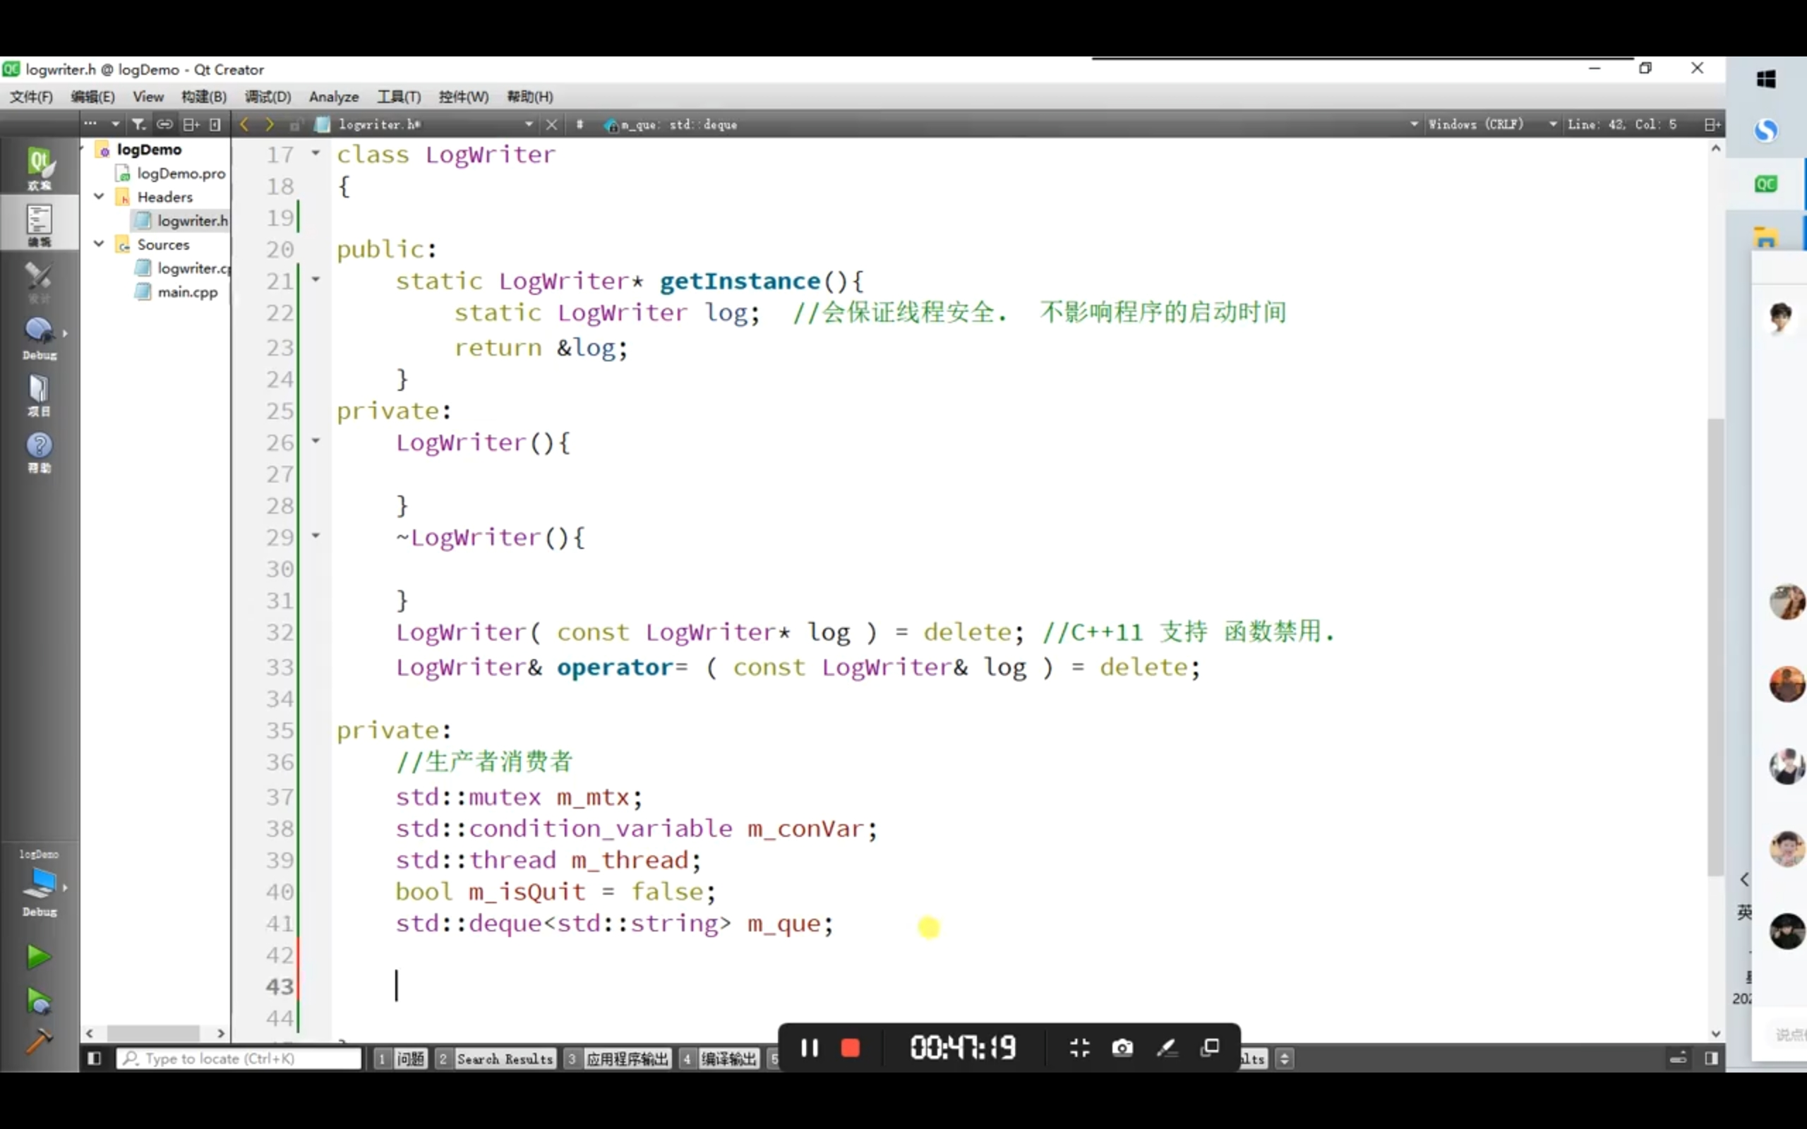The width and height of the screenshot is (1807, 1129).
Task: Click the filter tree funnel icon
Action: [138, 125]
